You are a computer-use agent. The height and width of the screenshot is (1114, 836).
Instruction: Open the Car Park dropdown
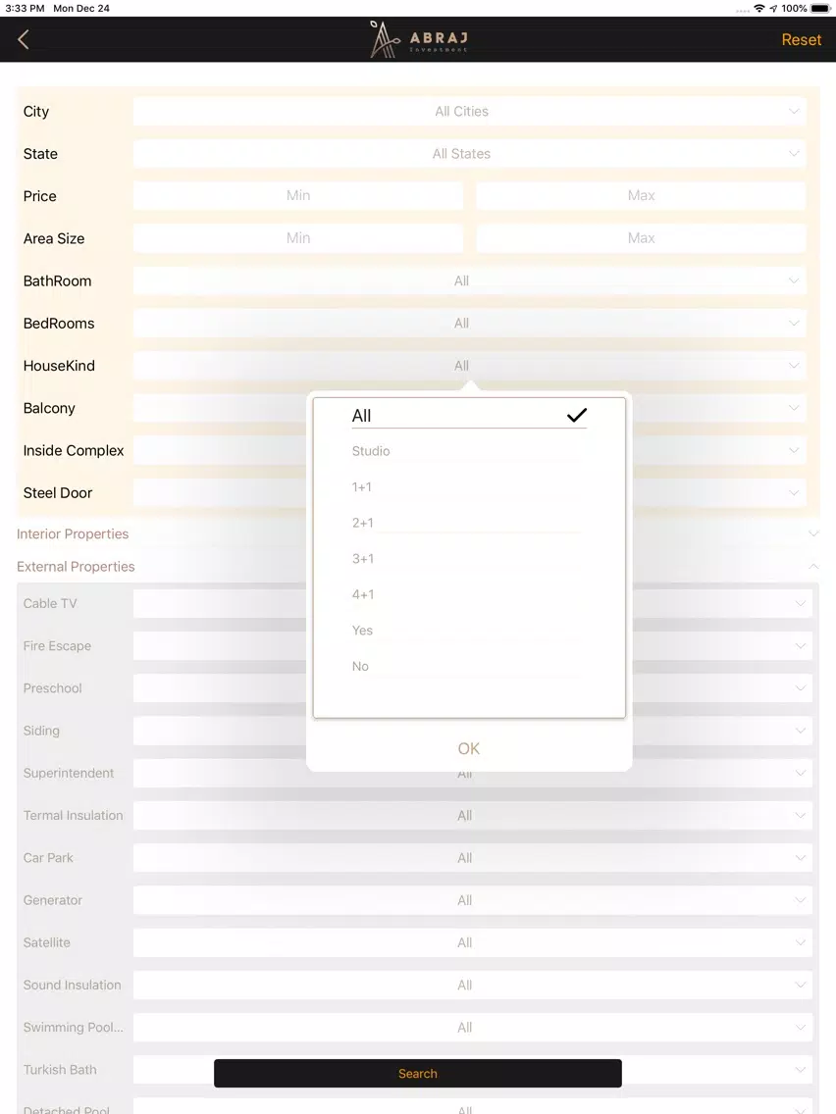pos(473,857)
